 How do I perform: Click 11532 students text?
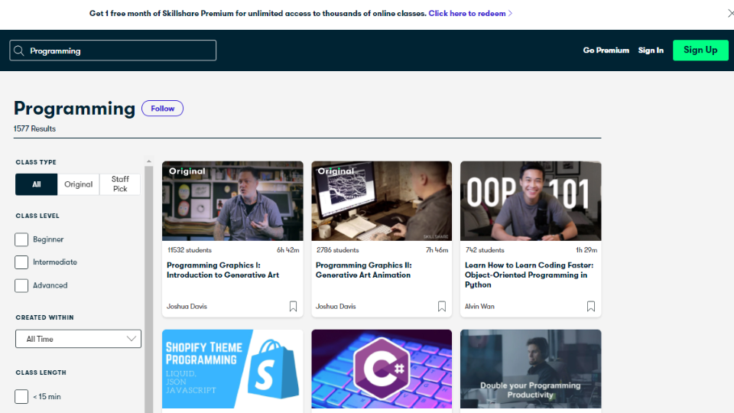(190, 250)
